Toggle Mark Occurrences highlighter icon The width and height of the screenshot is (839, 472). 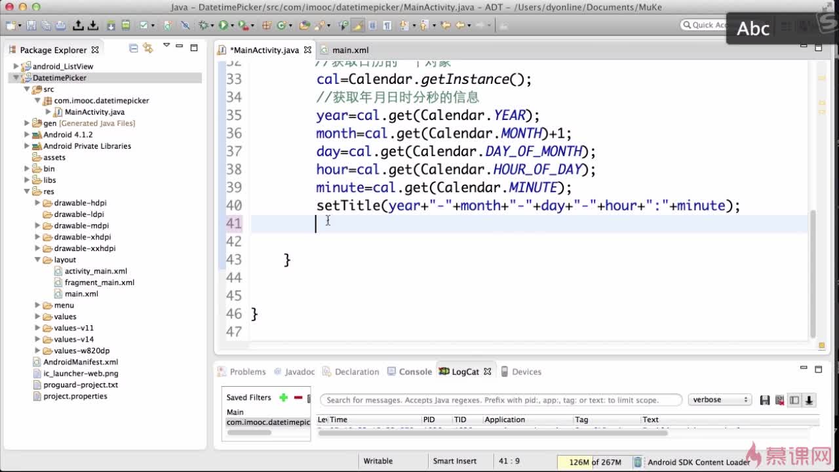[x=358, y=26]
